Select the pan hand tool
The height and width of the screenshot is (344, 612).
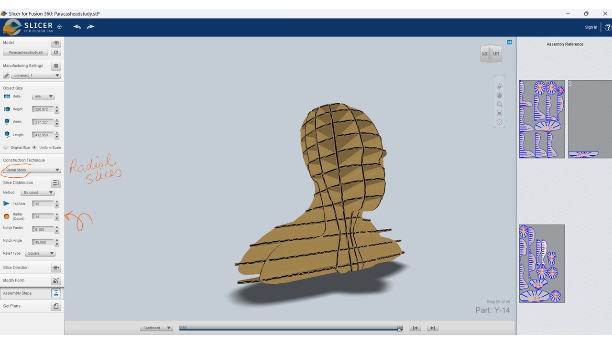pos(500,95)
